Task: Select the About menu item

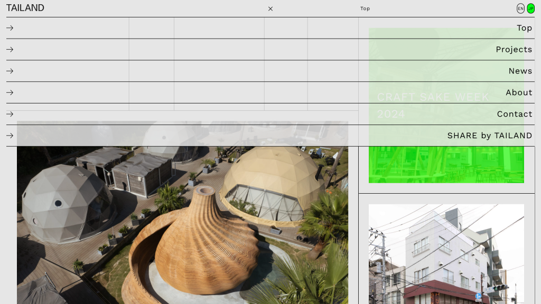Action: point(519,92)
